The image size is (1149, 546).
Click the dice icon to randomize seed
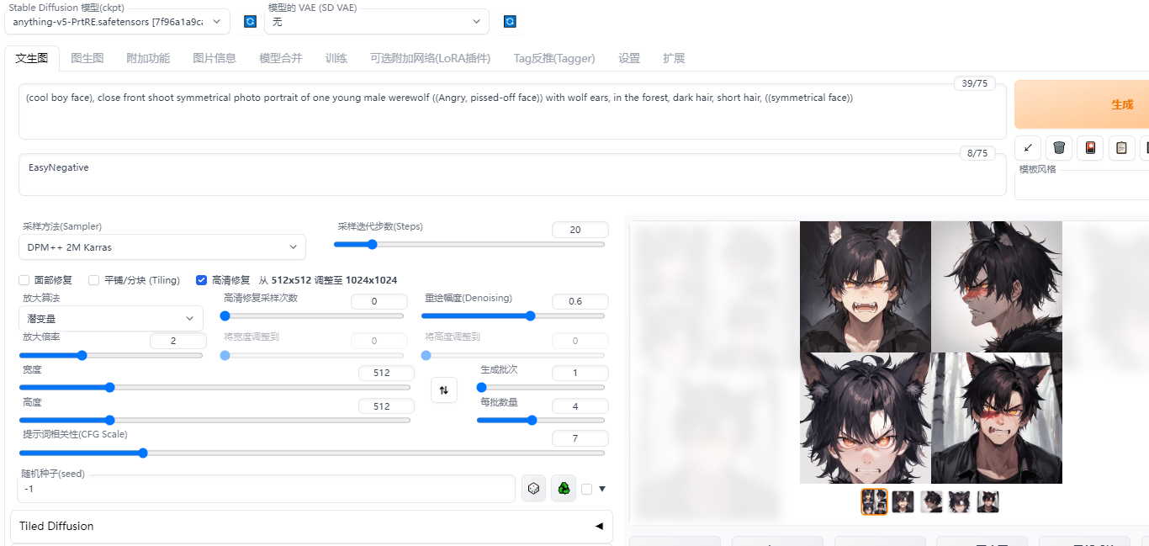tap(533, 488)
